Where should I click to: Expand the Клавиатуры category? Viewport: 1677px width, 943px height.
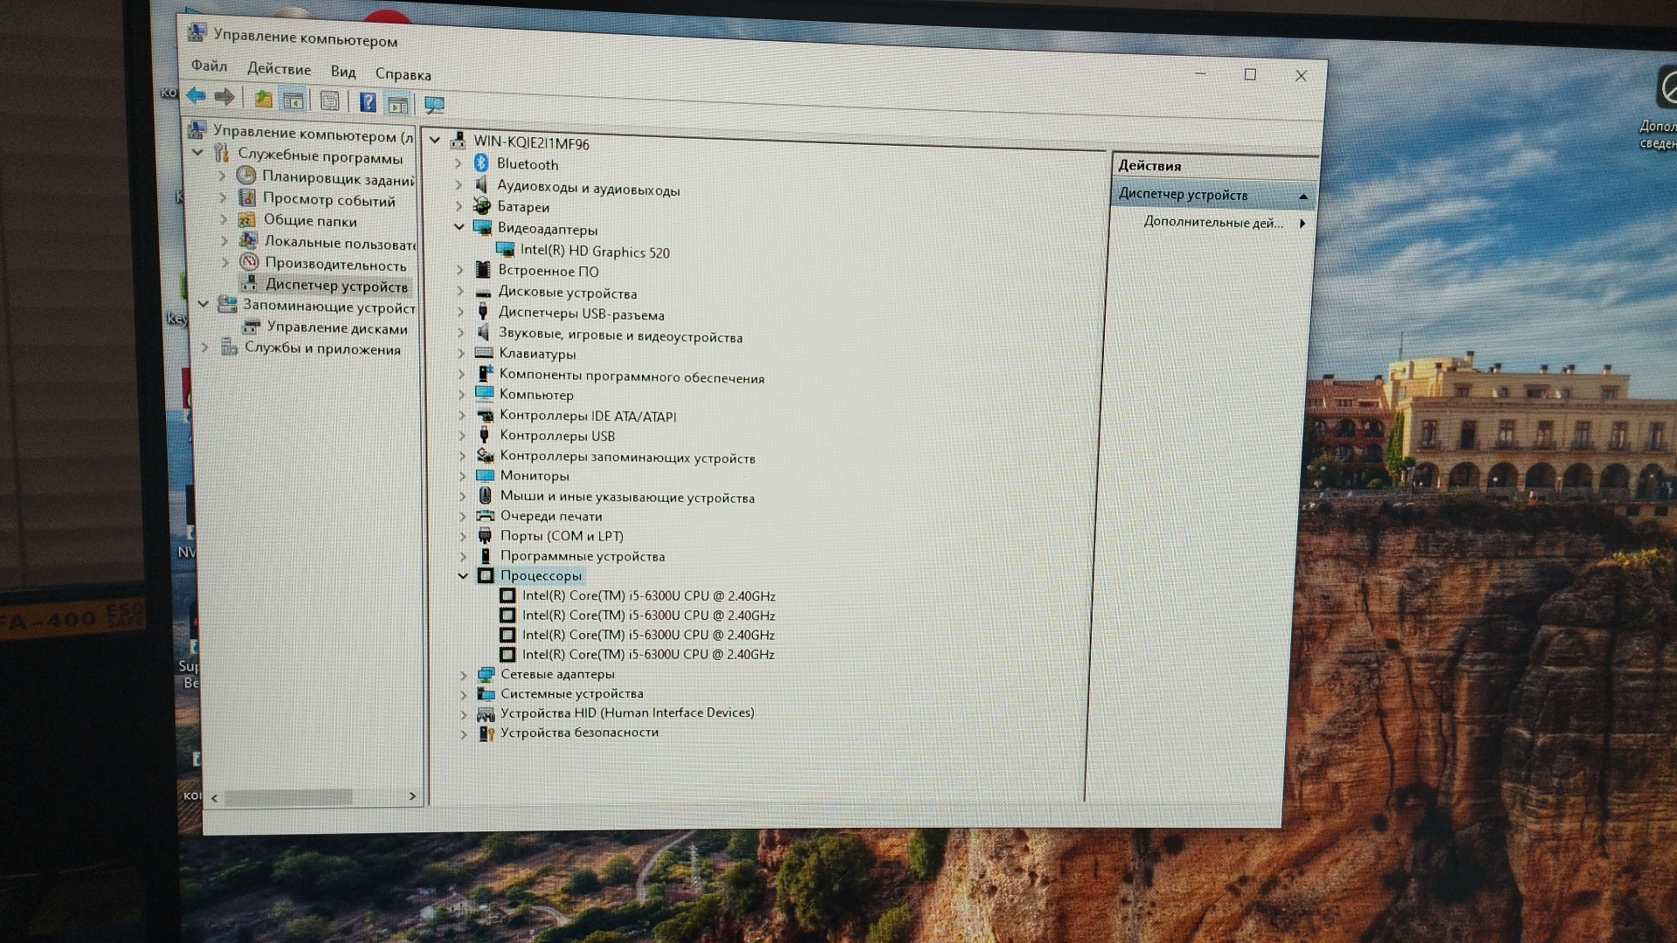click(461, 354)
